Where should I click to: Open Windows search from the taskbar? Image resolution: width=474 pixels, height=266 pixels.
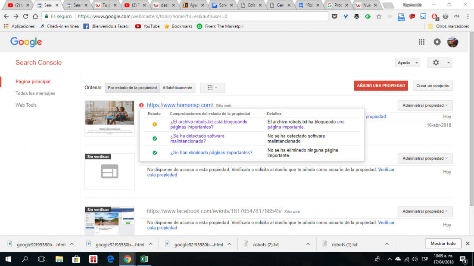[x=25, y=259]
